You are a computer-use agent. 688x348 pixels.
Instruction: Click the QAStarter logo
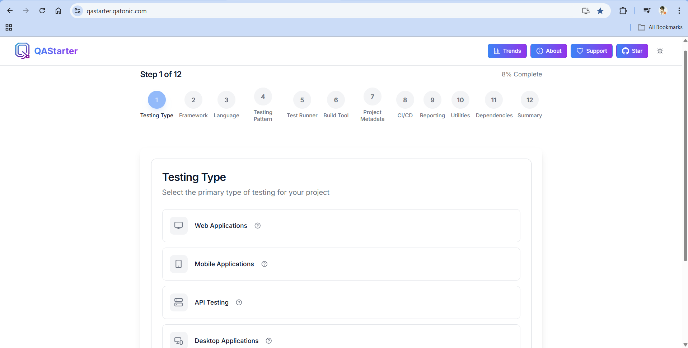coord(46,51)
